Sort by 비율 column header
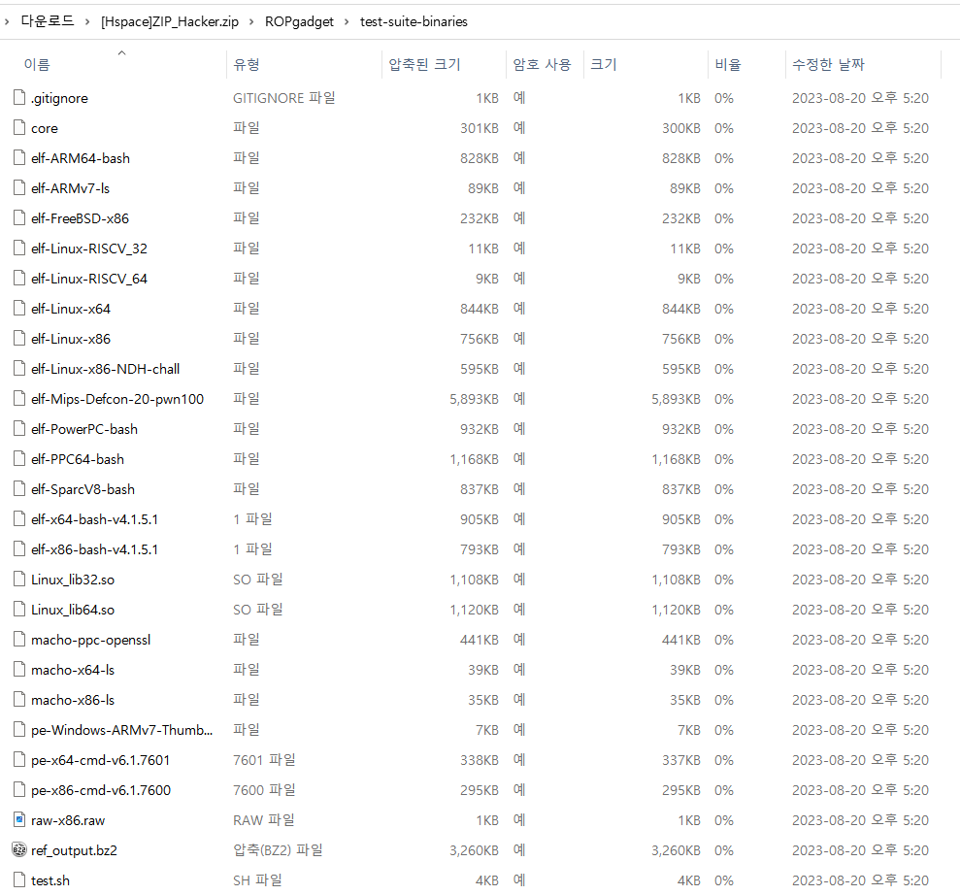960x895 pixels. tap(728, 64)
